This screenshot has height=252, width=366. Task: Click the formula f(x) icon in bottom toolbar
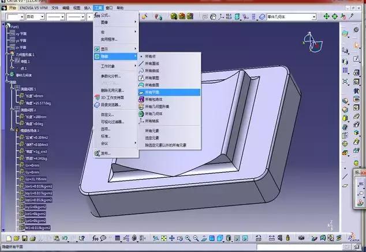95,238
